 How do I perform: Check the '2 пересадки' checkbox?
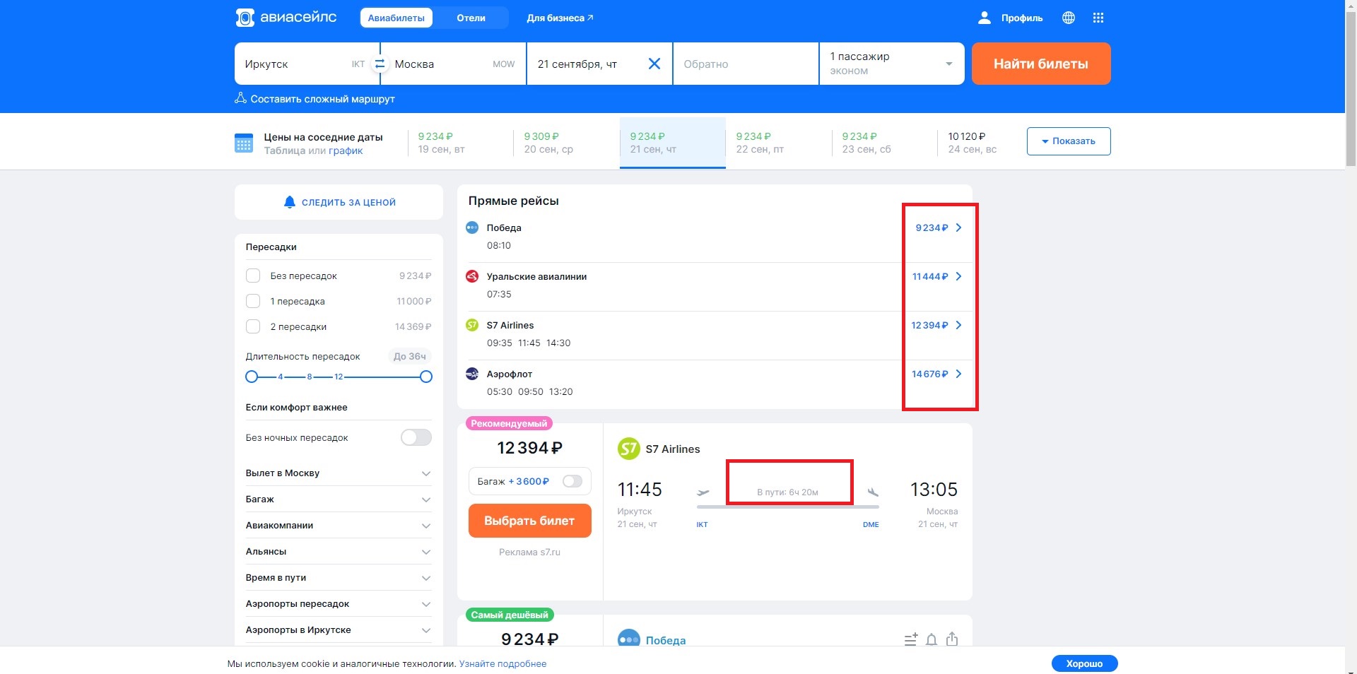pos(252,326)
